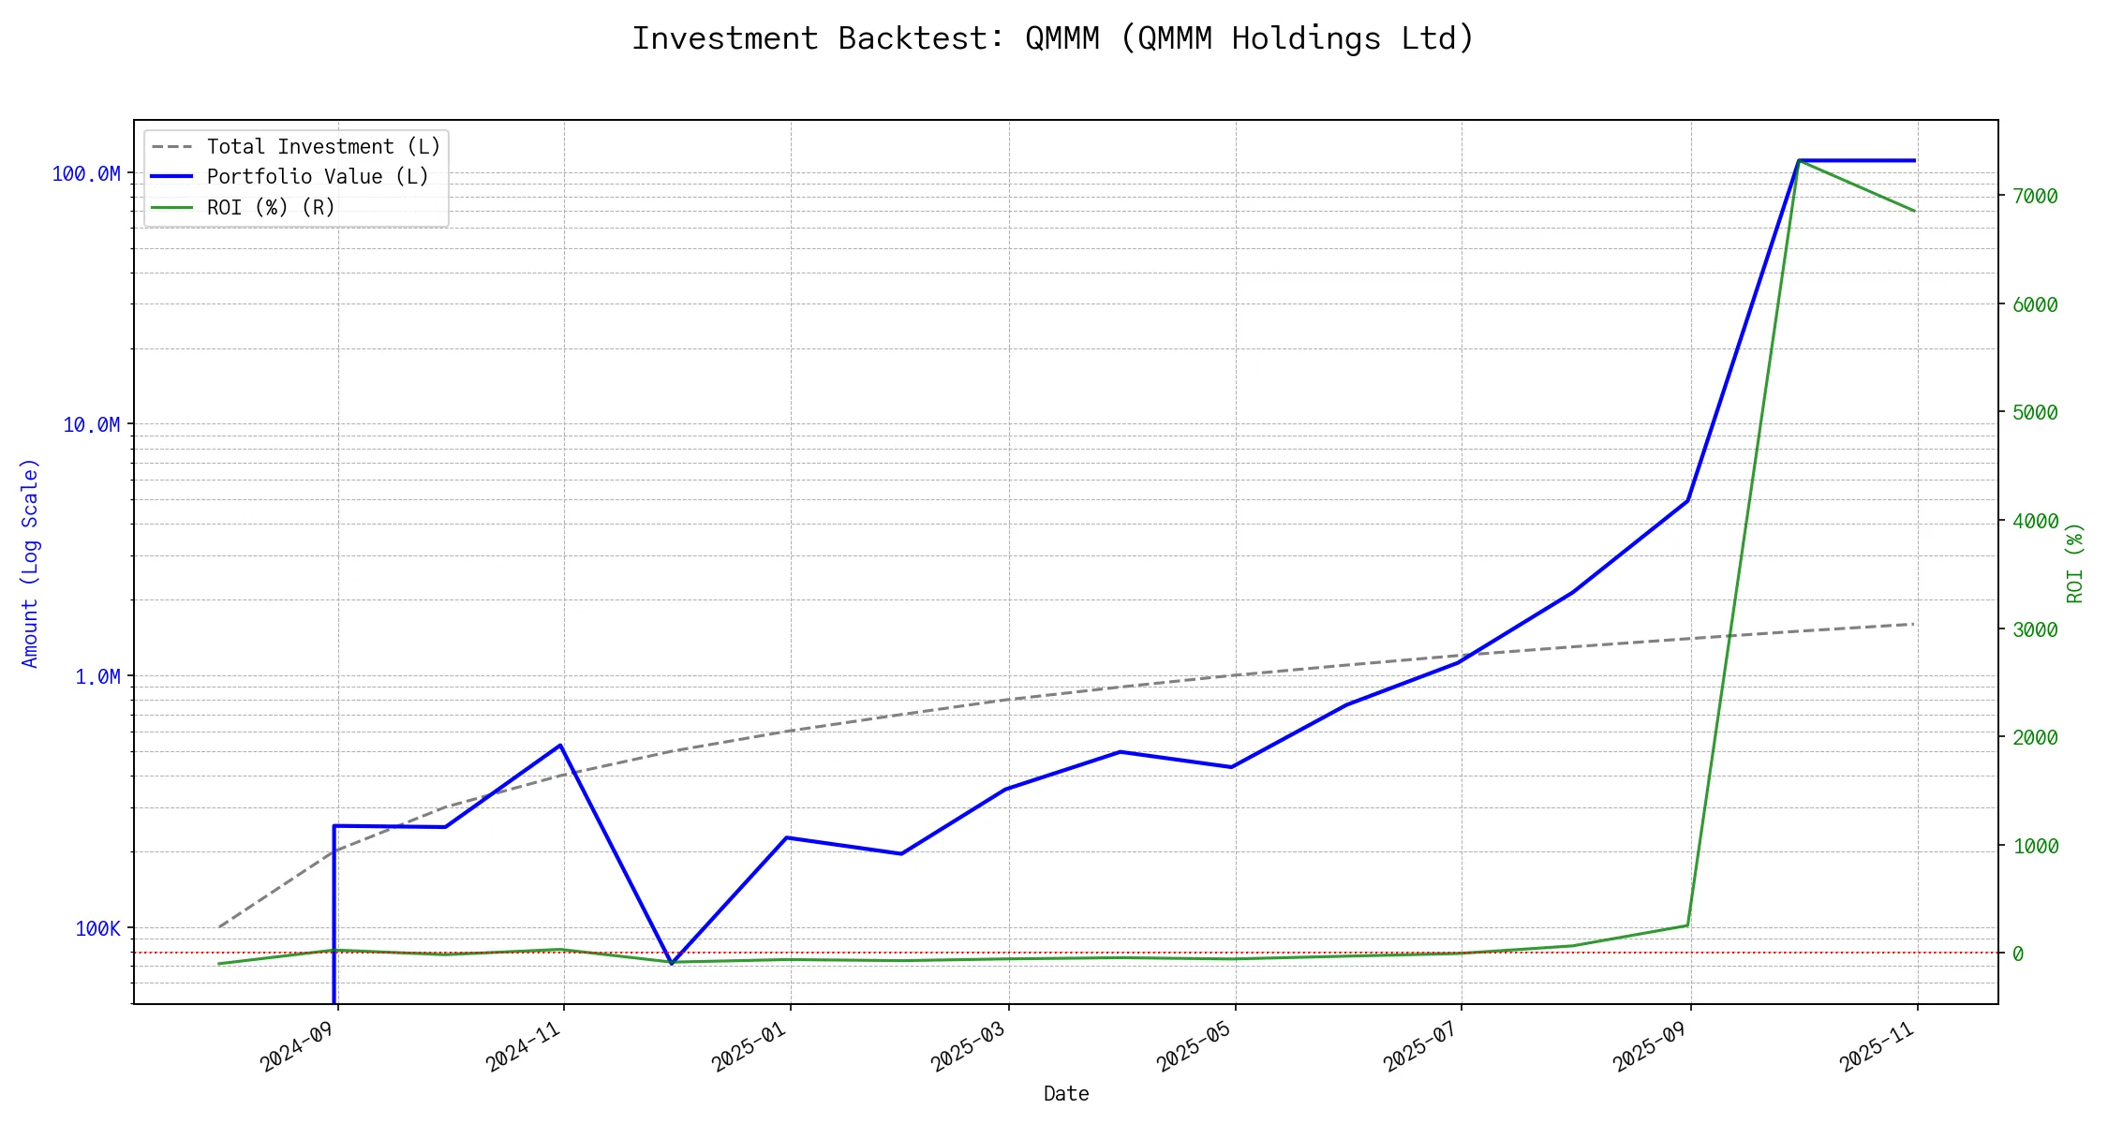This screenshot has height=1124, width=2108.
Task: Click the green legend line sample
Action: pos(171,207)
